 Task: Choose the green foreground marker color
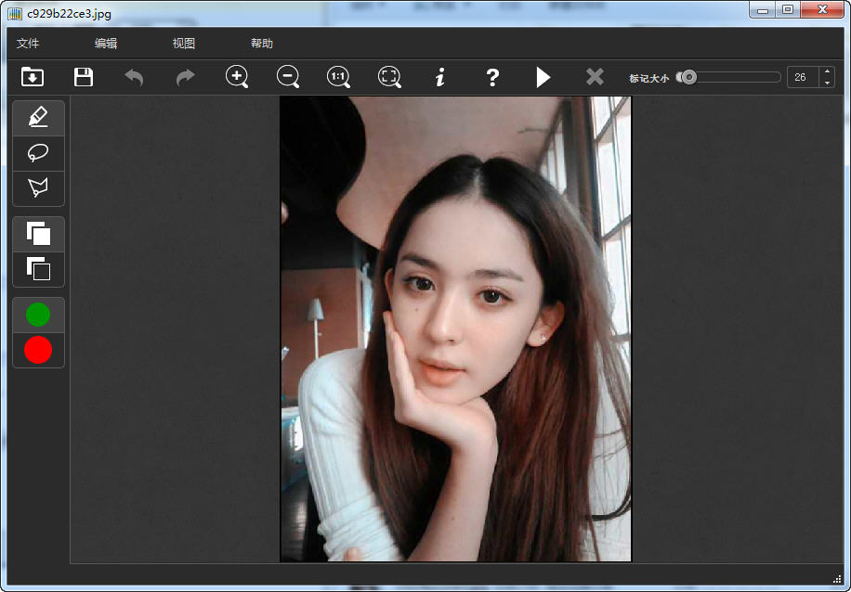click(x=38, y=315)
